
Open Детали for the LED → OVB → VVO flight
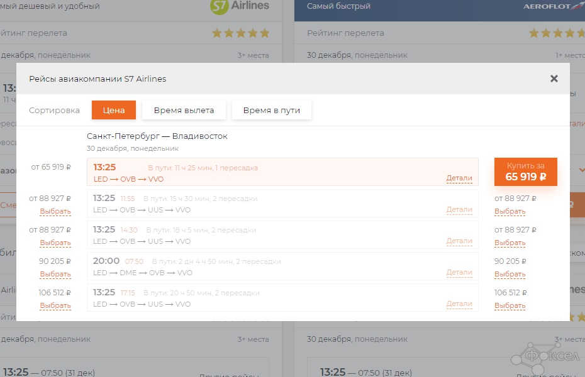[459, 178]
